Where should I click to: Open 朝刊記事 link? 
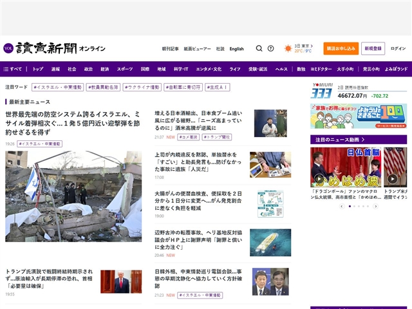(x=170, y=49)
